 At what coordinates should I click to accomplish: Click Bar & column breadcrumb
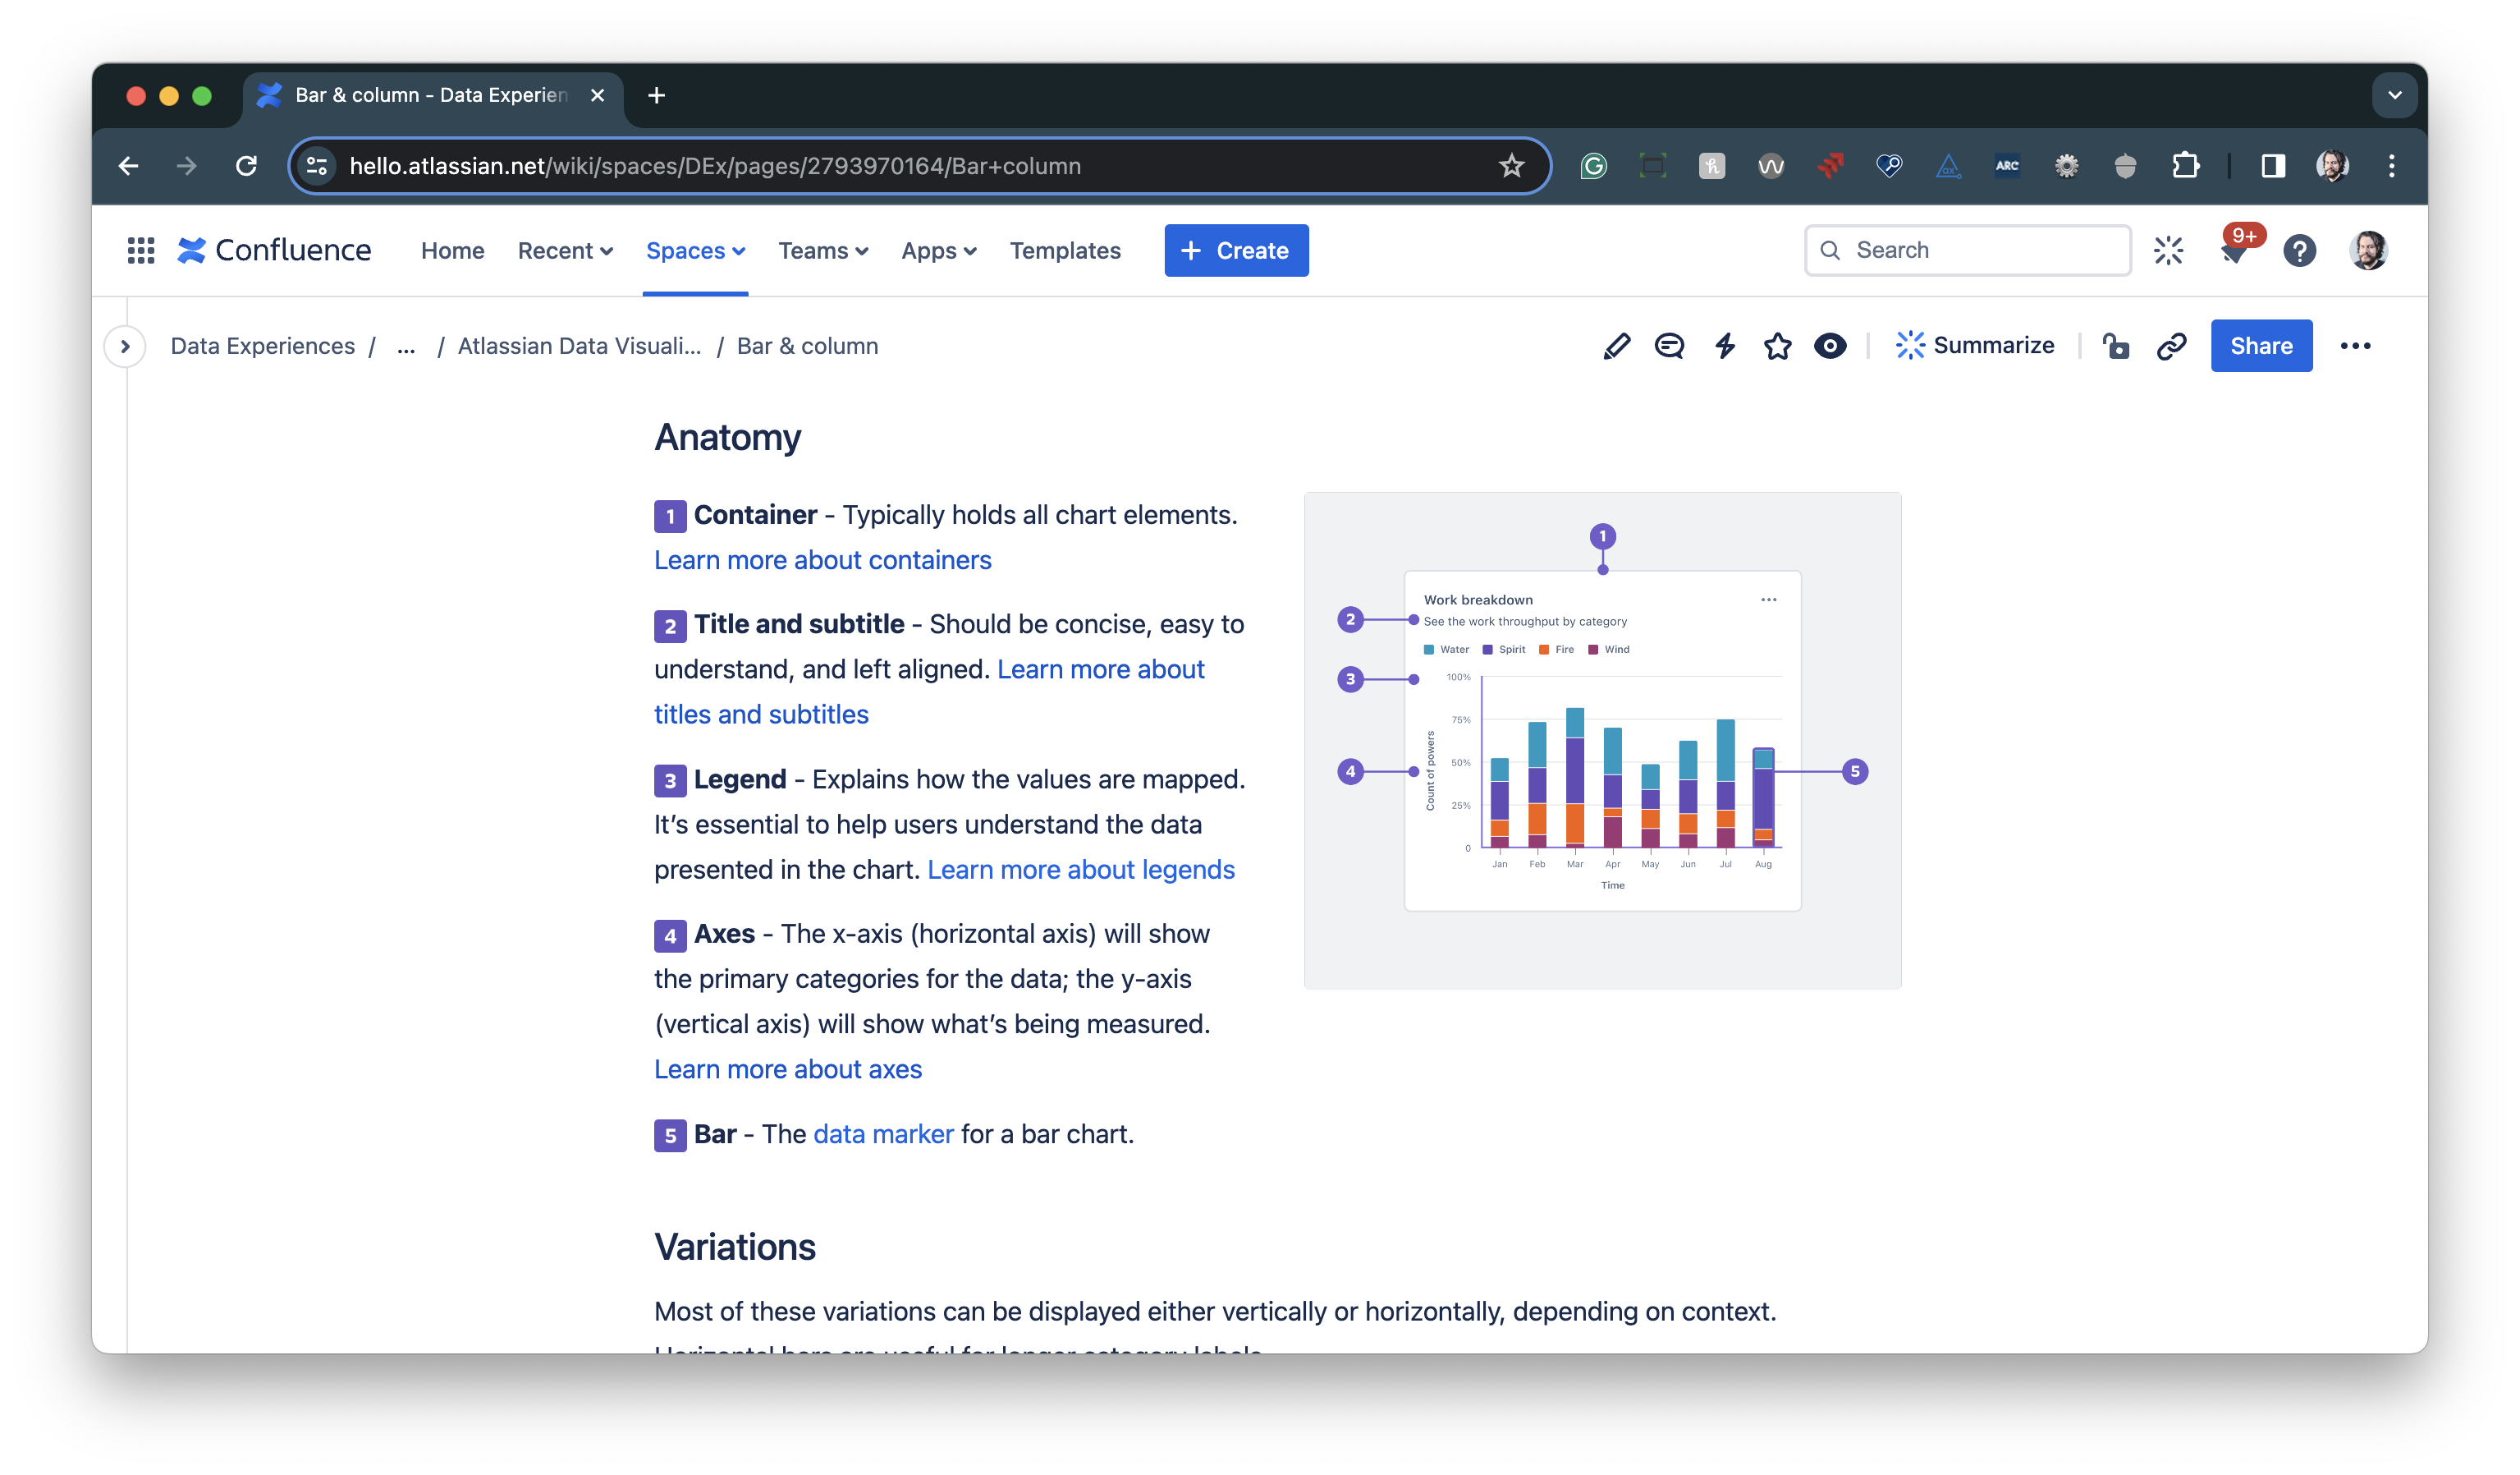807,347
